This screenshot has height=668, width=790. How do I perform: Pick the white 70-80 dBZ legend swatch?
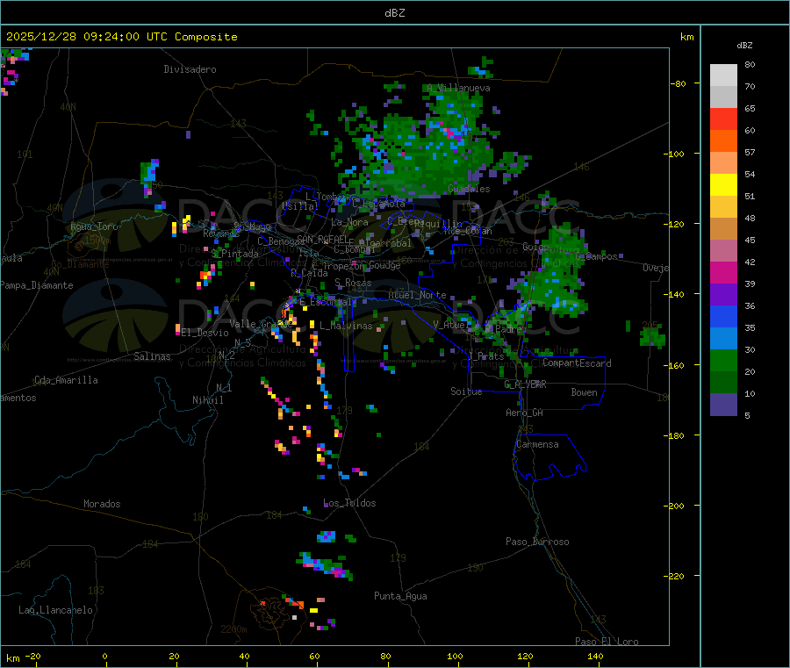[x=723, y=75]
